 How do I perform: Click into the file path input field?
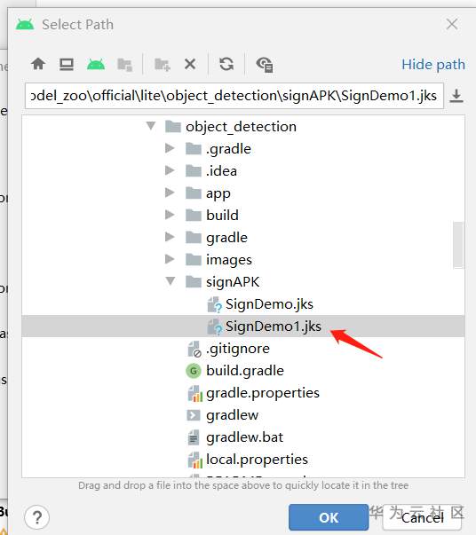click(234, 96)
